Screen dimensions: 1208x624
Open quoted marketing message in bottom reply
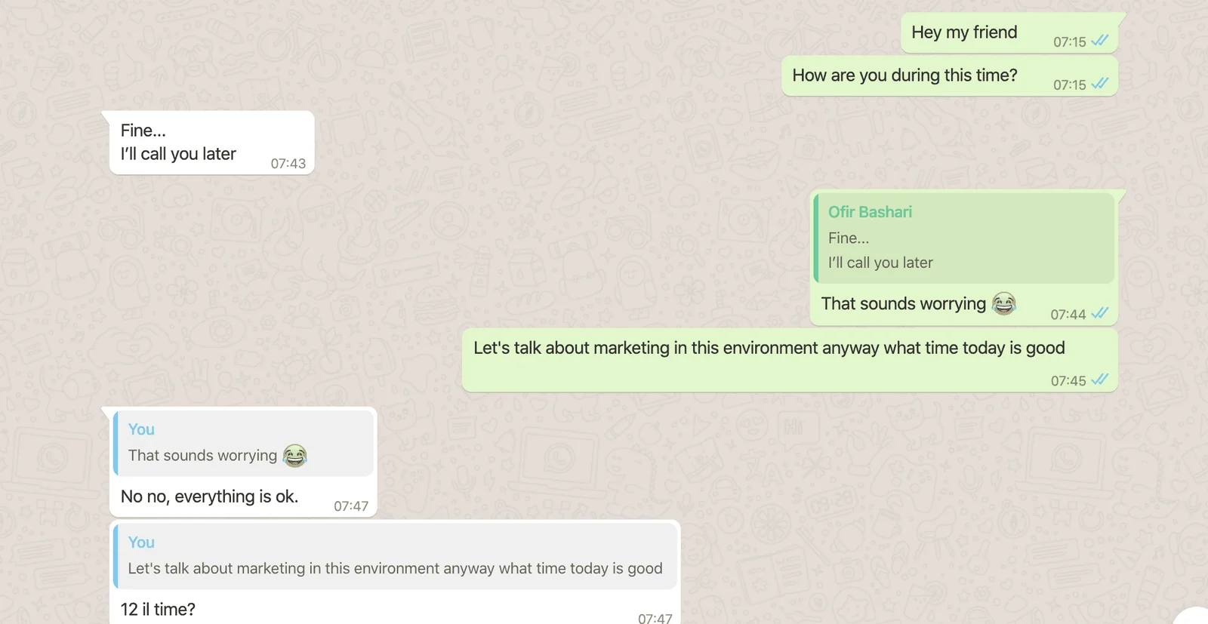pos(395,556)
